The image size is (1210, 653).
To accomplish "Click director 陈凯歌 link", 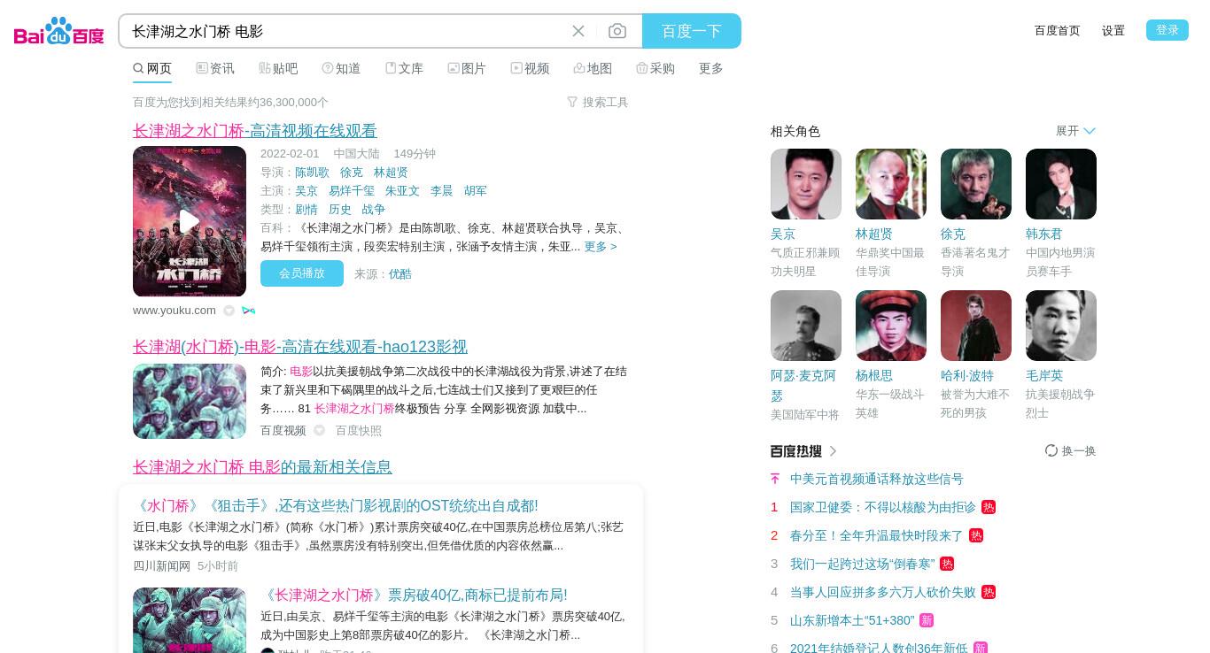I will [x=312, y=172].
